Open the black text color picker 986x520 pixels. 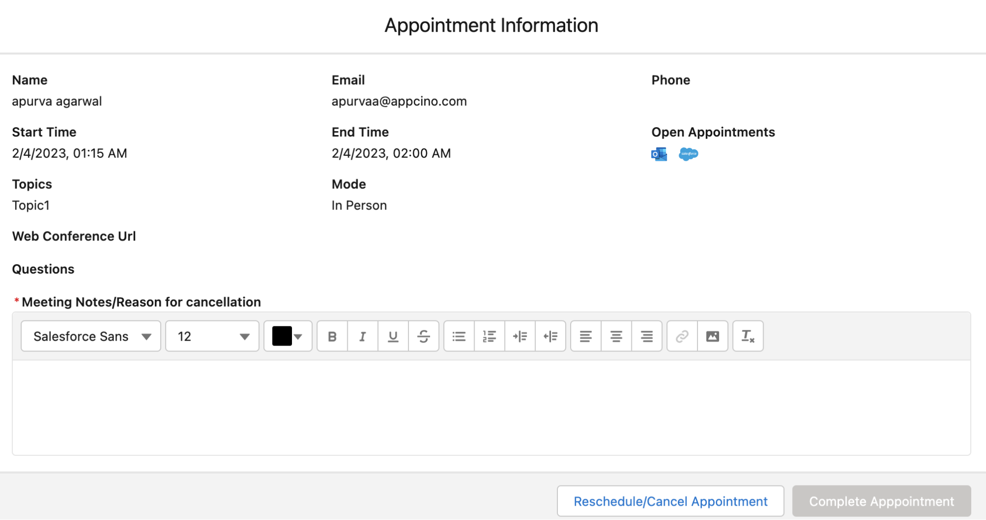tap(288, 336)
